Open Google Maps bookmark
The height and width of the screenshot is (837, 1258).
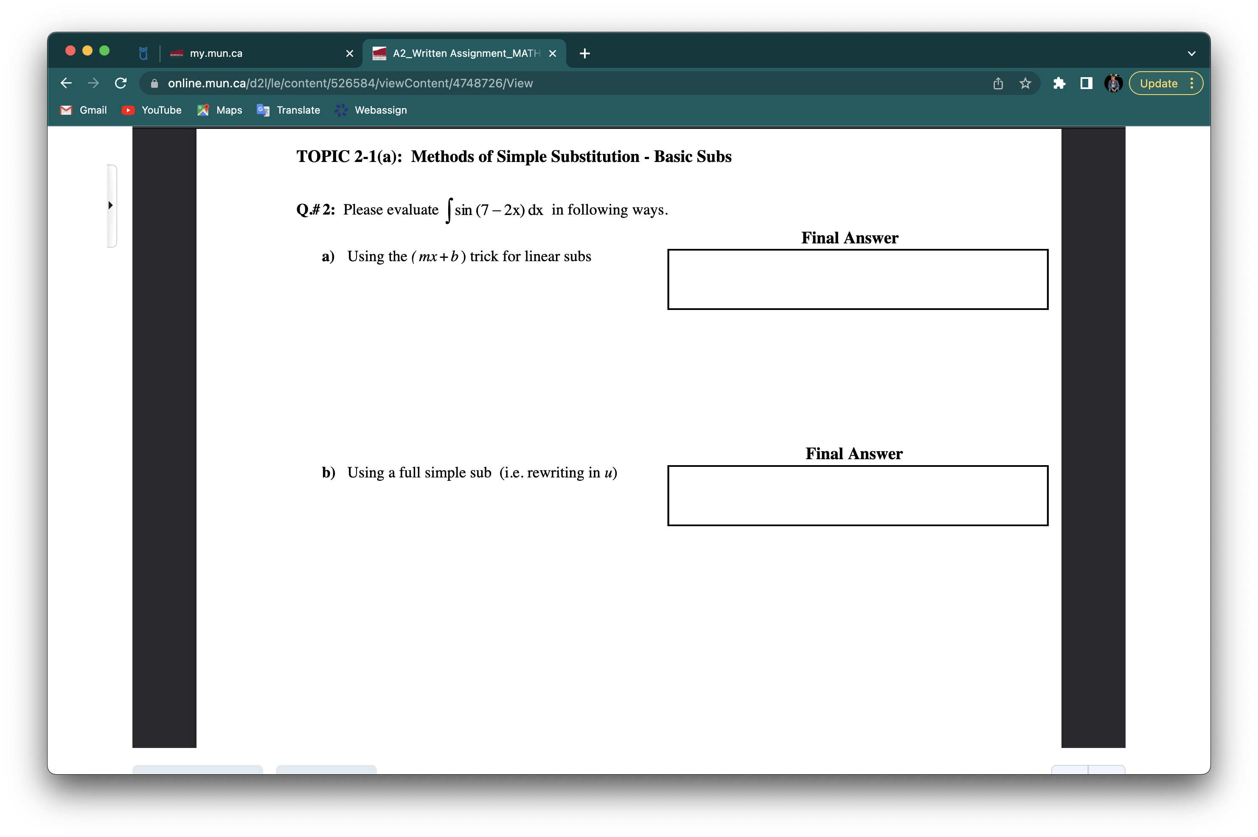tap(219, 110)
